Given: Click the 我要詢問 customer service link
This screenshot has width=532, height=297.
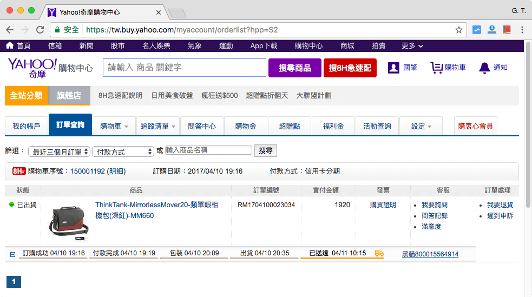Looking at the screenshot, I should 435,205.
